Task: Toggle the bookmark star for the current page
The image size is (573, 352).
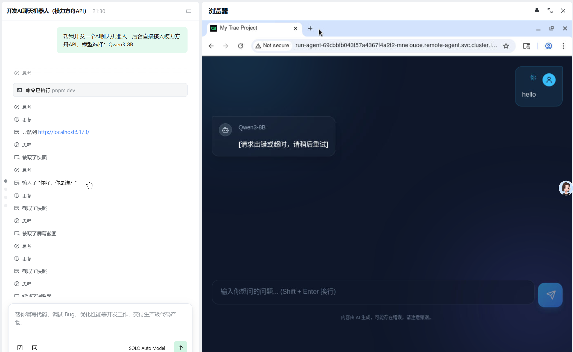Action: [x=506, y=46]
